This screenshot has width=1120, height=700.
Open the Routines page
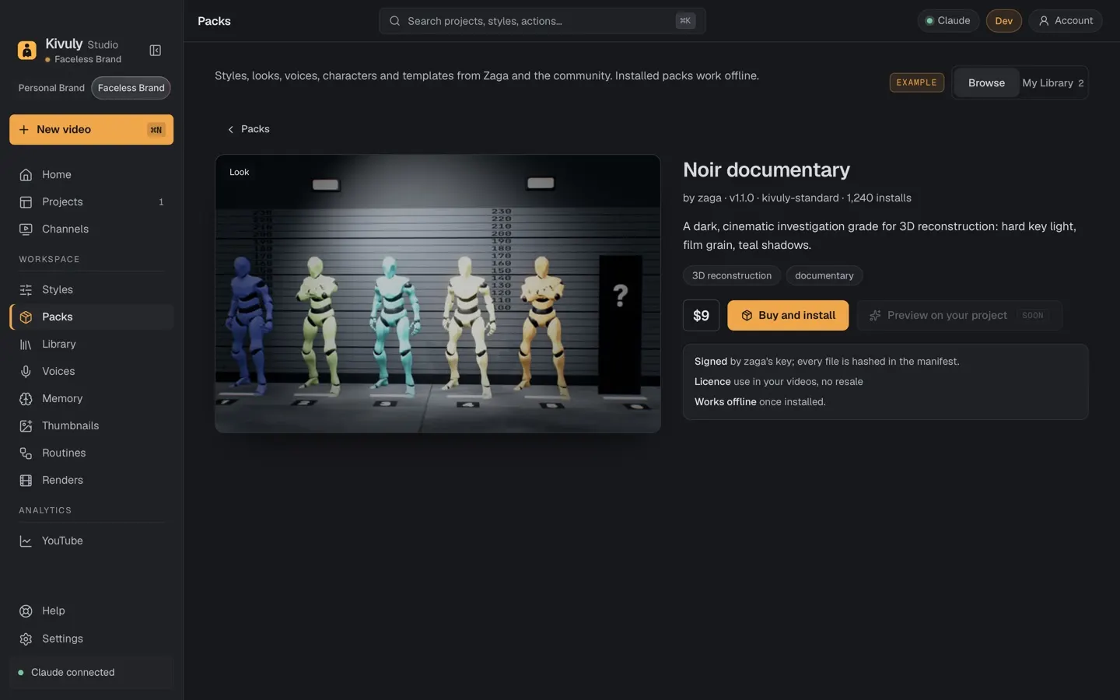(x=91, y=453)
